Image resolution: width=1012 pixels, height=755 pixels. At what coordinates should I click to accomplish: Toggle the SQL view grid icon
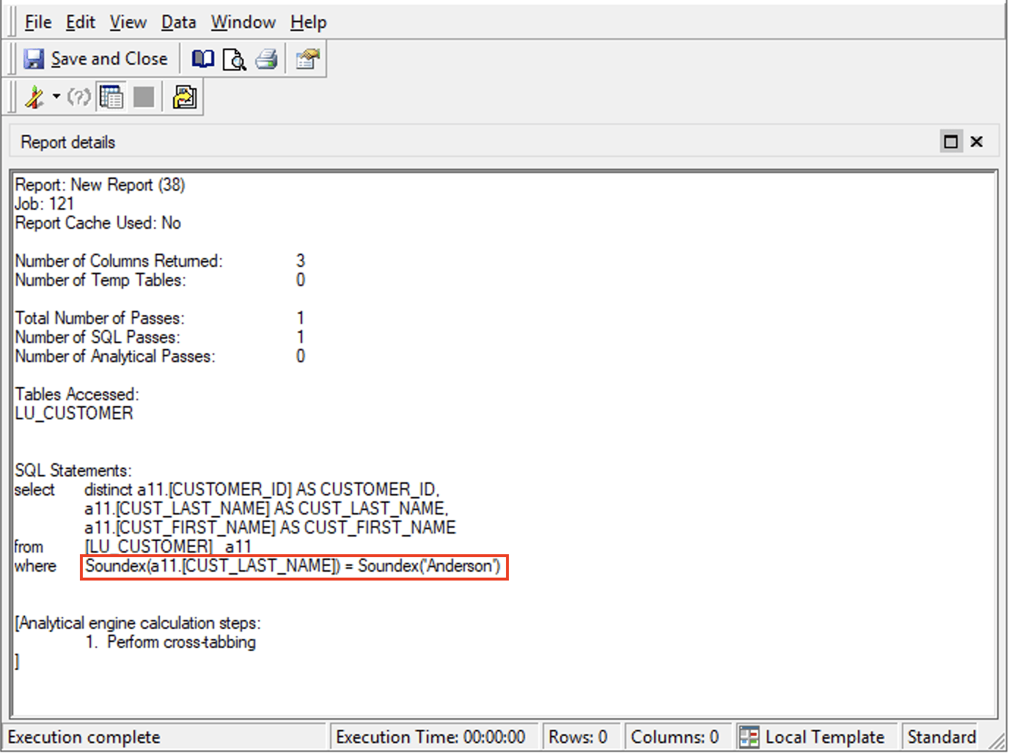point(111,97)
